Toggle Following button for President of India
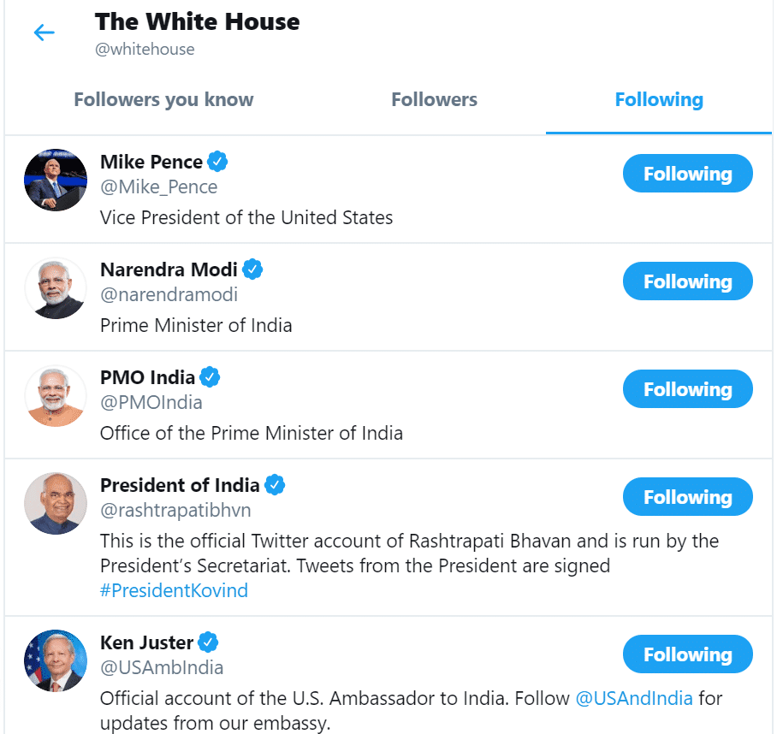This screenshot has height=734, width=777. pyautogui.click(x=687, y=498)
